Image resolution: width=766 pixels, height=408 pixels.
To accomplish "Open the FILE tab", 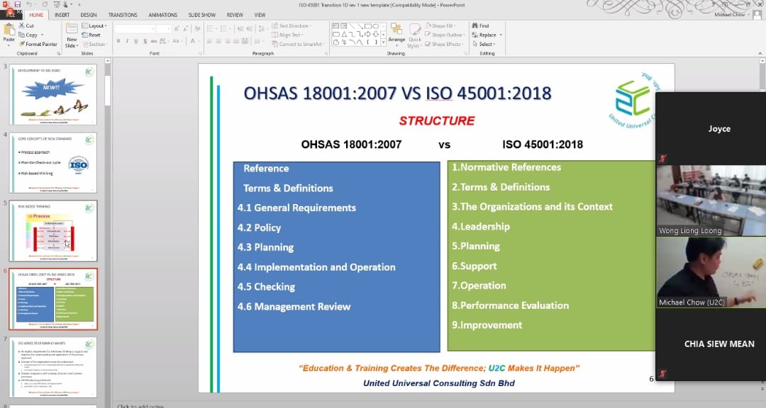I will 10,15.
